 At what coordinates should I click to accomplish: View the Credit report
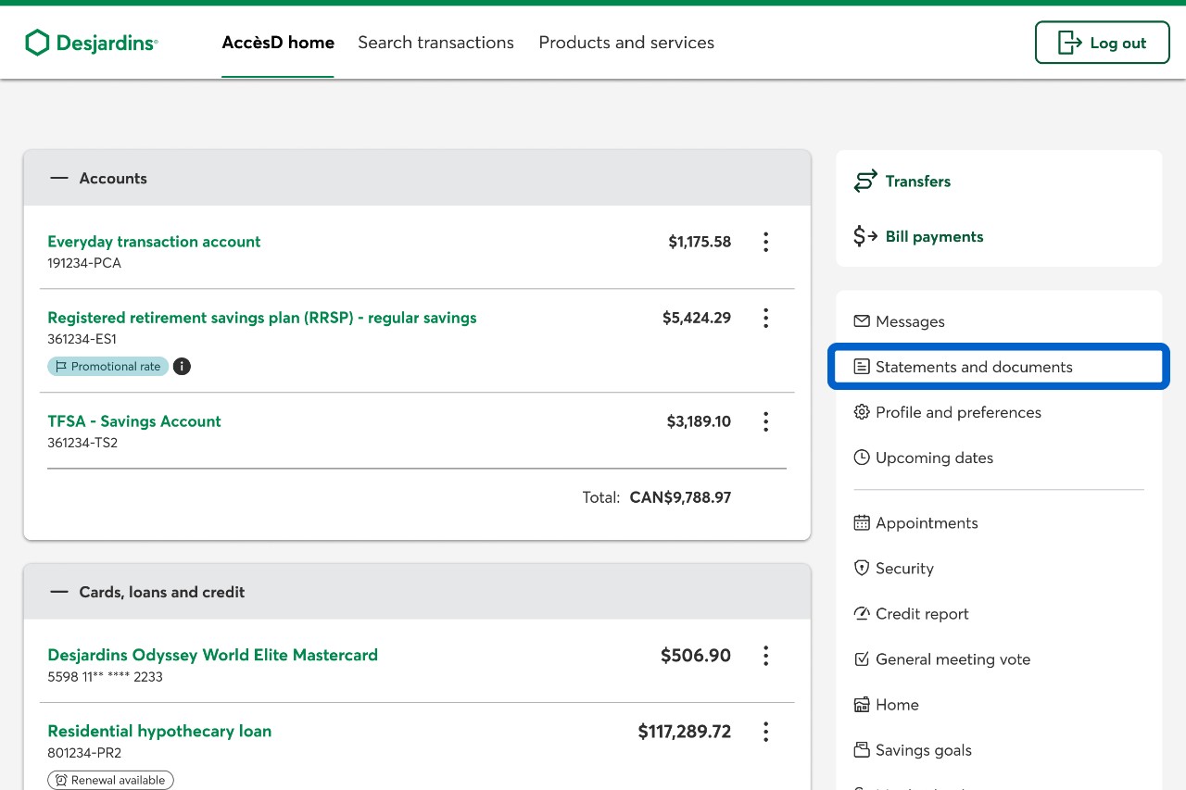pyautogui.click(x=921, y=614)
